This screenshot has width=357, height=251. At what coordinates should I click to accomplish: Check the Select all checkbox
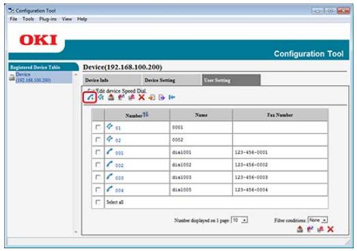tap(98, 202)
